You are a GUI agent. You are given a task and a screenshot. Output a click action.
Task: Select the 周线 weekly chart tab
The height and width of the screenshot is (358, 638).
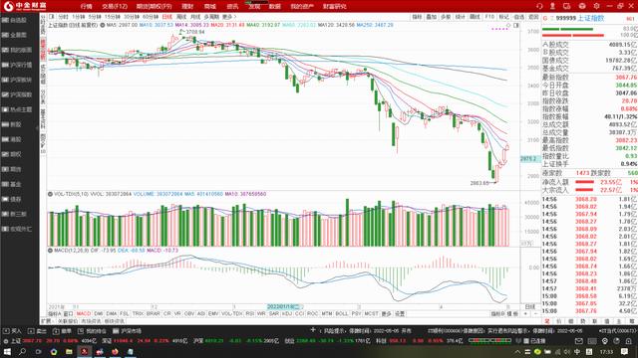[x=181, y=17]
